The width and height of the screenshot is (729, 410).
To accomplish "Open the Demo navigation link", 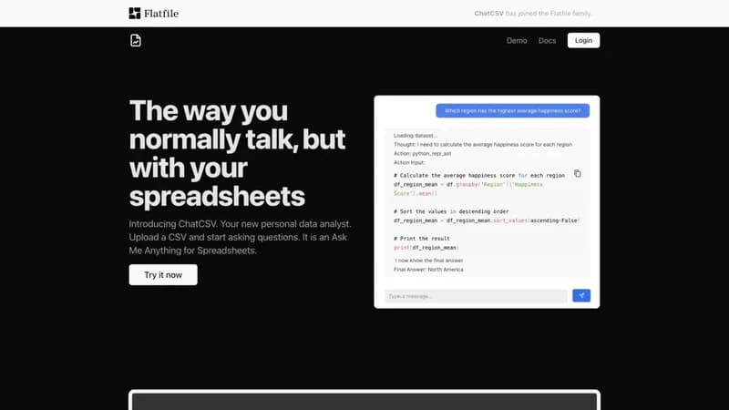I will (517, 40).
